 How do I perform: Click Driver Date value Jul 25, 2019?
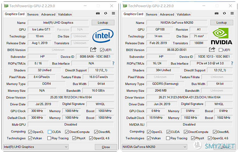point(43,104)
